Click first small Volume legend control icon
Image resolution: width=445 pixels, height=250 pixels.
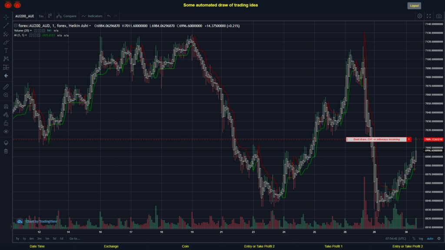coord(36,31)
